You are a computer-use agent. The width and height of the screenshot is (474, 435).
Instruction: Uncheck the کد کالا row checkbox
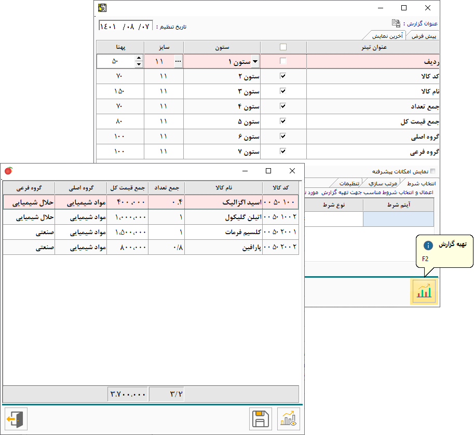pyautogui.click(x=283, y=76)
